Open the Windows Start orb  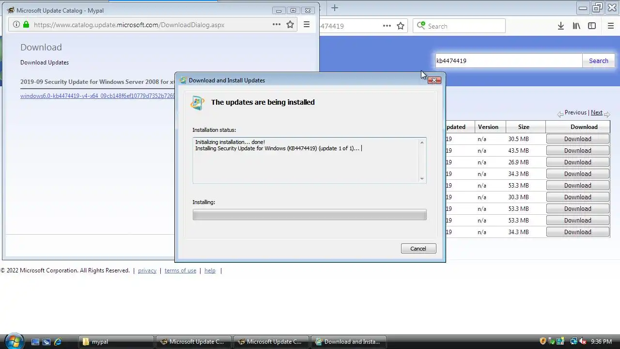pyautogui.click(x=14, y=341)
